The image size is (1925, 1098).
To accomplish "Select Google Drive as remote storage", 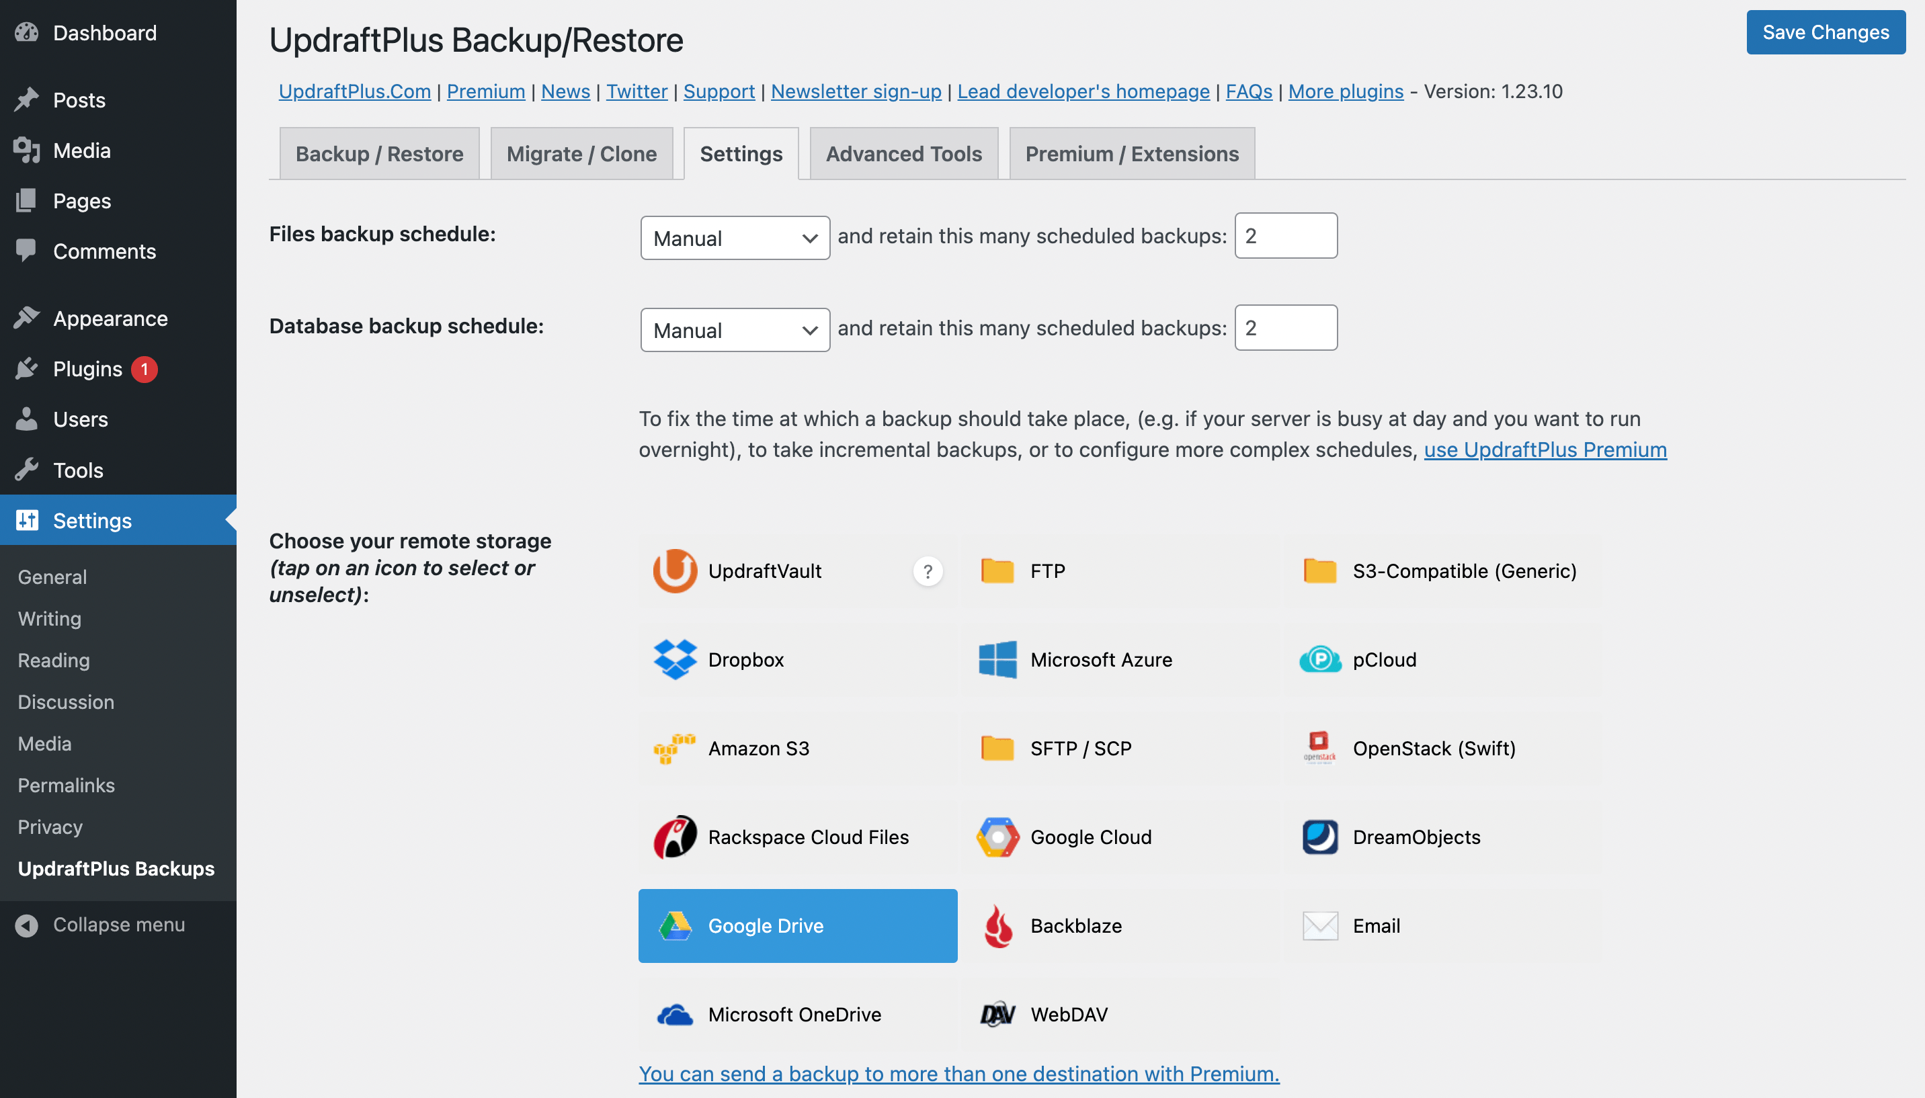I will [x=797, y=925].
